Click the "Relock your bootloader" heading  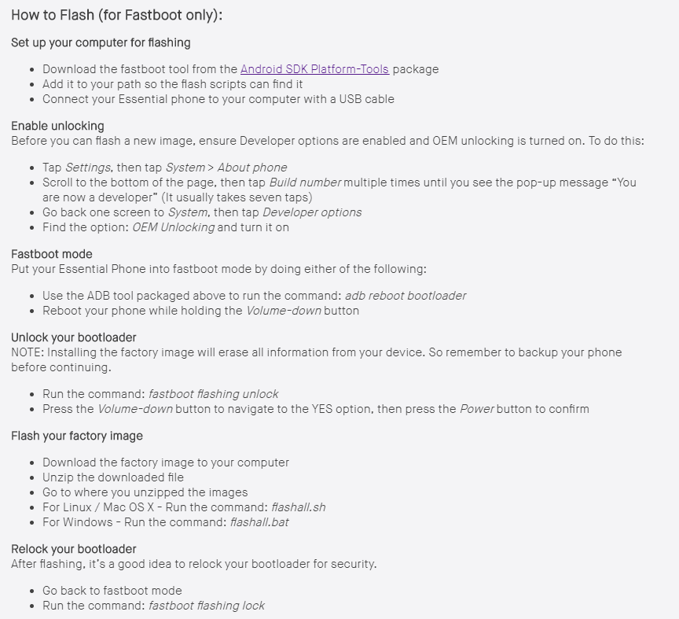[75, 549]
